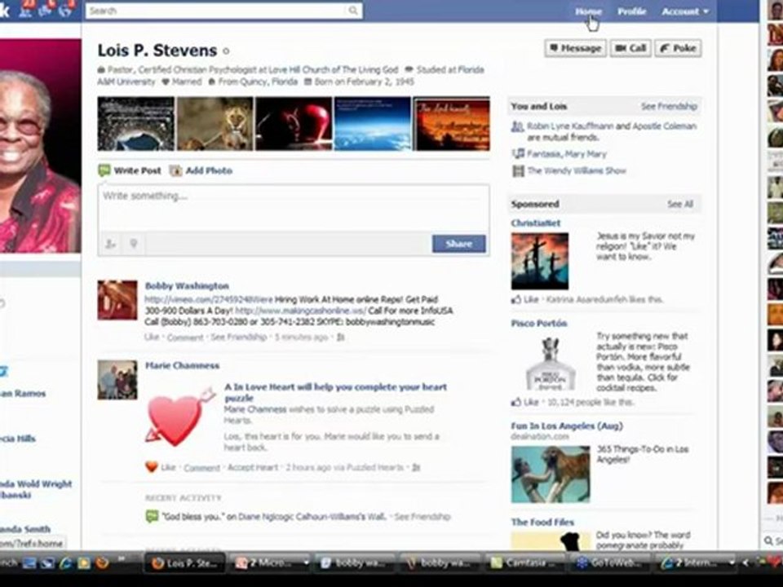Open the makingcashonline.ws link
The height and width of the screenshot is (587, 783).
coord(301,311)
